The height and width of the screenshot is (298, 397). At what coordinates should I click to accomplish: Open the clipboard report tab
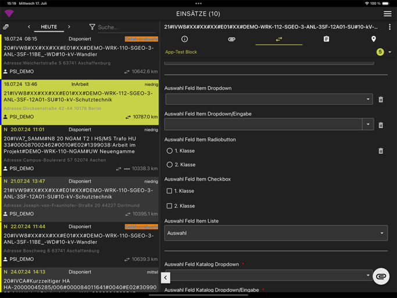[x=326, y=39]
